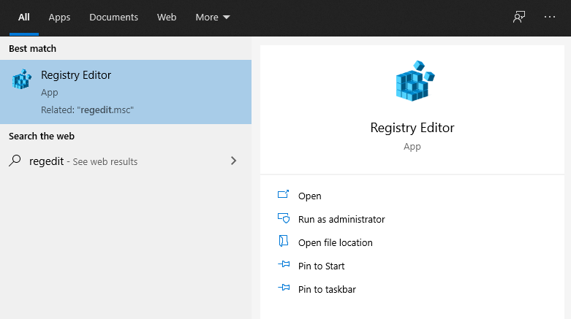This screenshot has height=319, width=571.
Task: Choose Open file location
Action: [x=335, y=242]
